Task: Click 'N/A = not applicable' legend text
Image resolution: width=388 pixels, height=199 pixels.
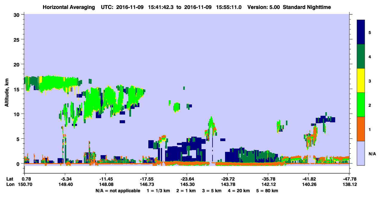Action: pyautogui.click(x=118, y=191)
